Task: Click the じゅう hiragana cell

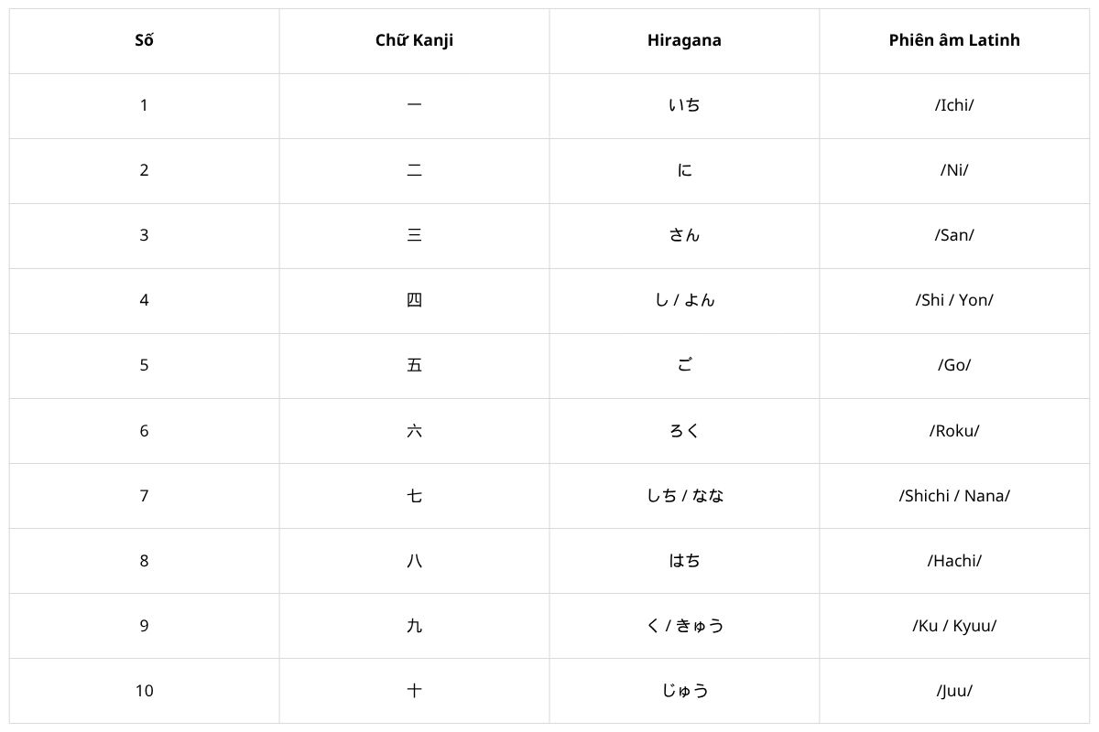Action: (684, 691)
